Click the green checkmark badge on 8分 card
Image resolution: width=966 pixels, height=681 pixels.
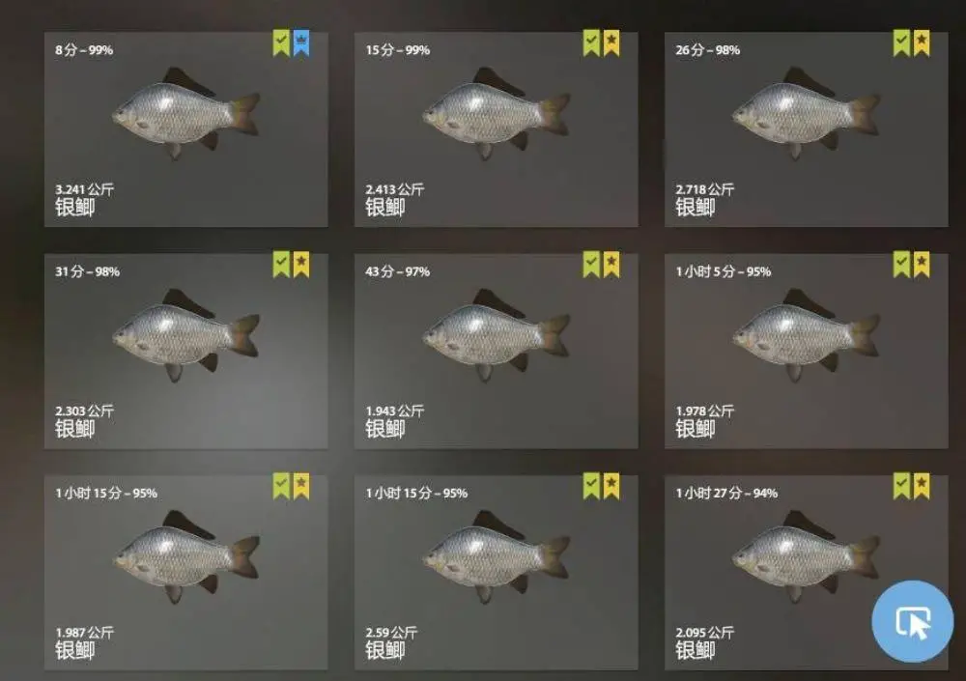[281, 43]
